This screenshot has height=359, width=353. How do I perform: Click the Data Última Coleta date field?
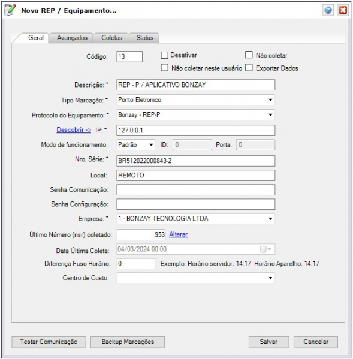(196, 249)
